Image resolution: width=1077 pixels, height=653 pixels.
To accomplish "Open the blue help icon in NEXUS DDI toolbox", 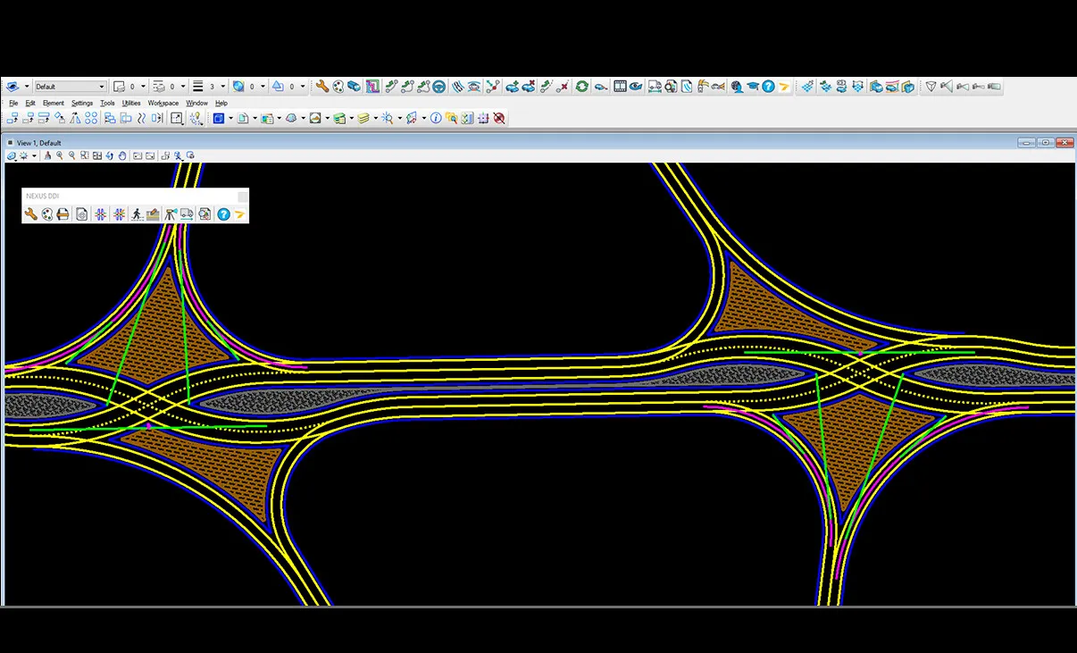I will pos(224,214).
